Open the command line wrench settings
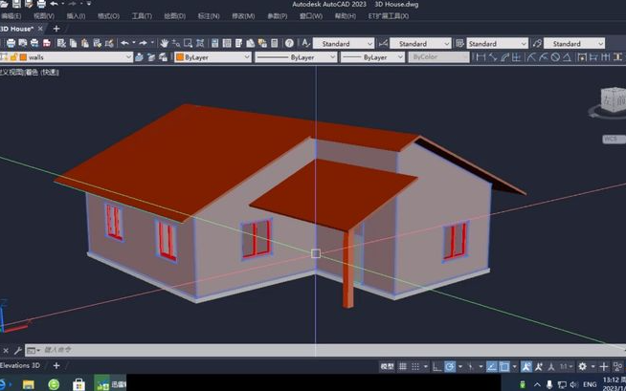This screenshot has height=391, width=626. point(17,351)
